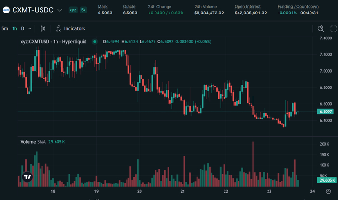This screenshot has width=338, height=200.
Task: Click the date 20 on time axis
Action: point(140,191)
